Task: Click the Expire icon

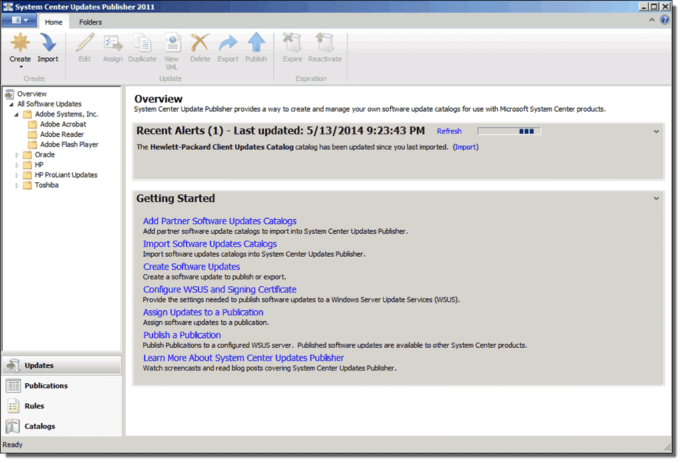Action: click(292, 43)
